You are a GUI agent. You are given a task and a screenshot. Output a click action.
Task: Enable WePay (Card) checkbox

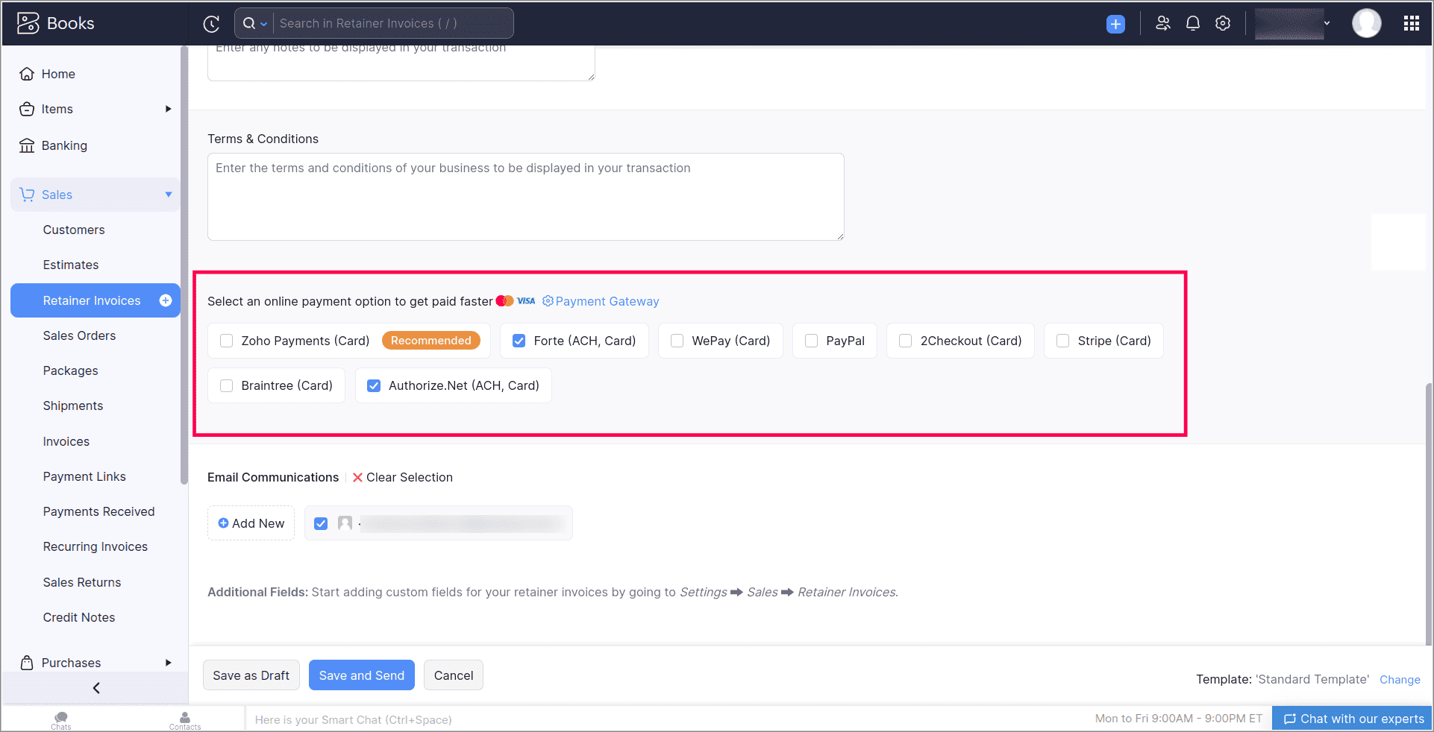click(677, 341)
